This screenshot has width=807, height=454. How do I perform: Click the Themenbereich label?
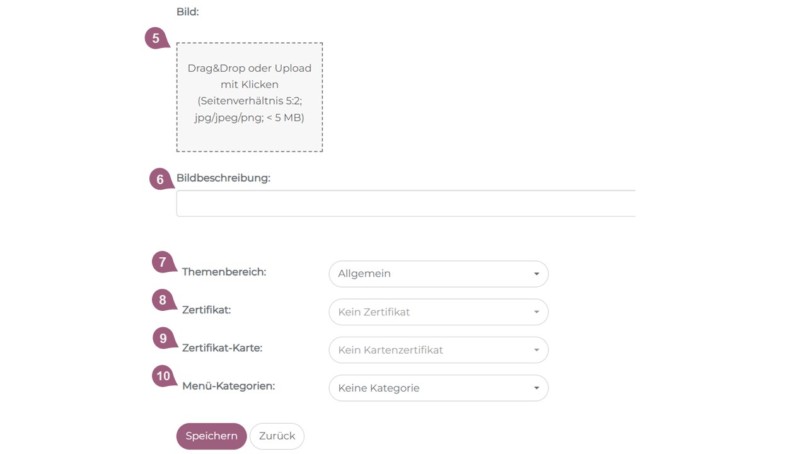pyautogui.click(x=224, y=272)
